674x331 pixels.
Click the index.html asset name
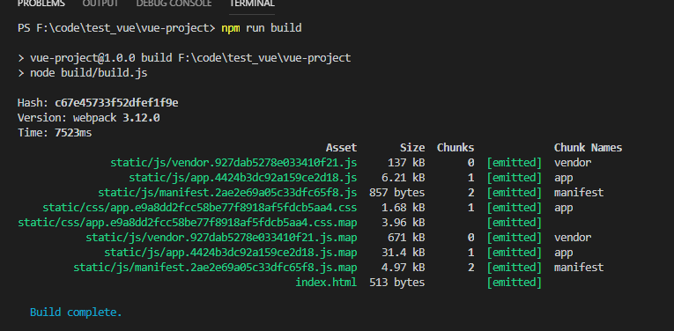pos(326,283)
